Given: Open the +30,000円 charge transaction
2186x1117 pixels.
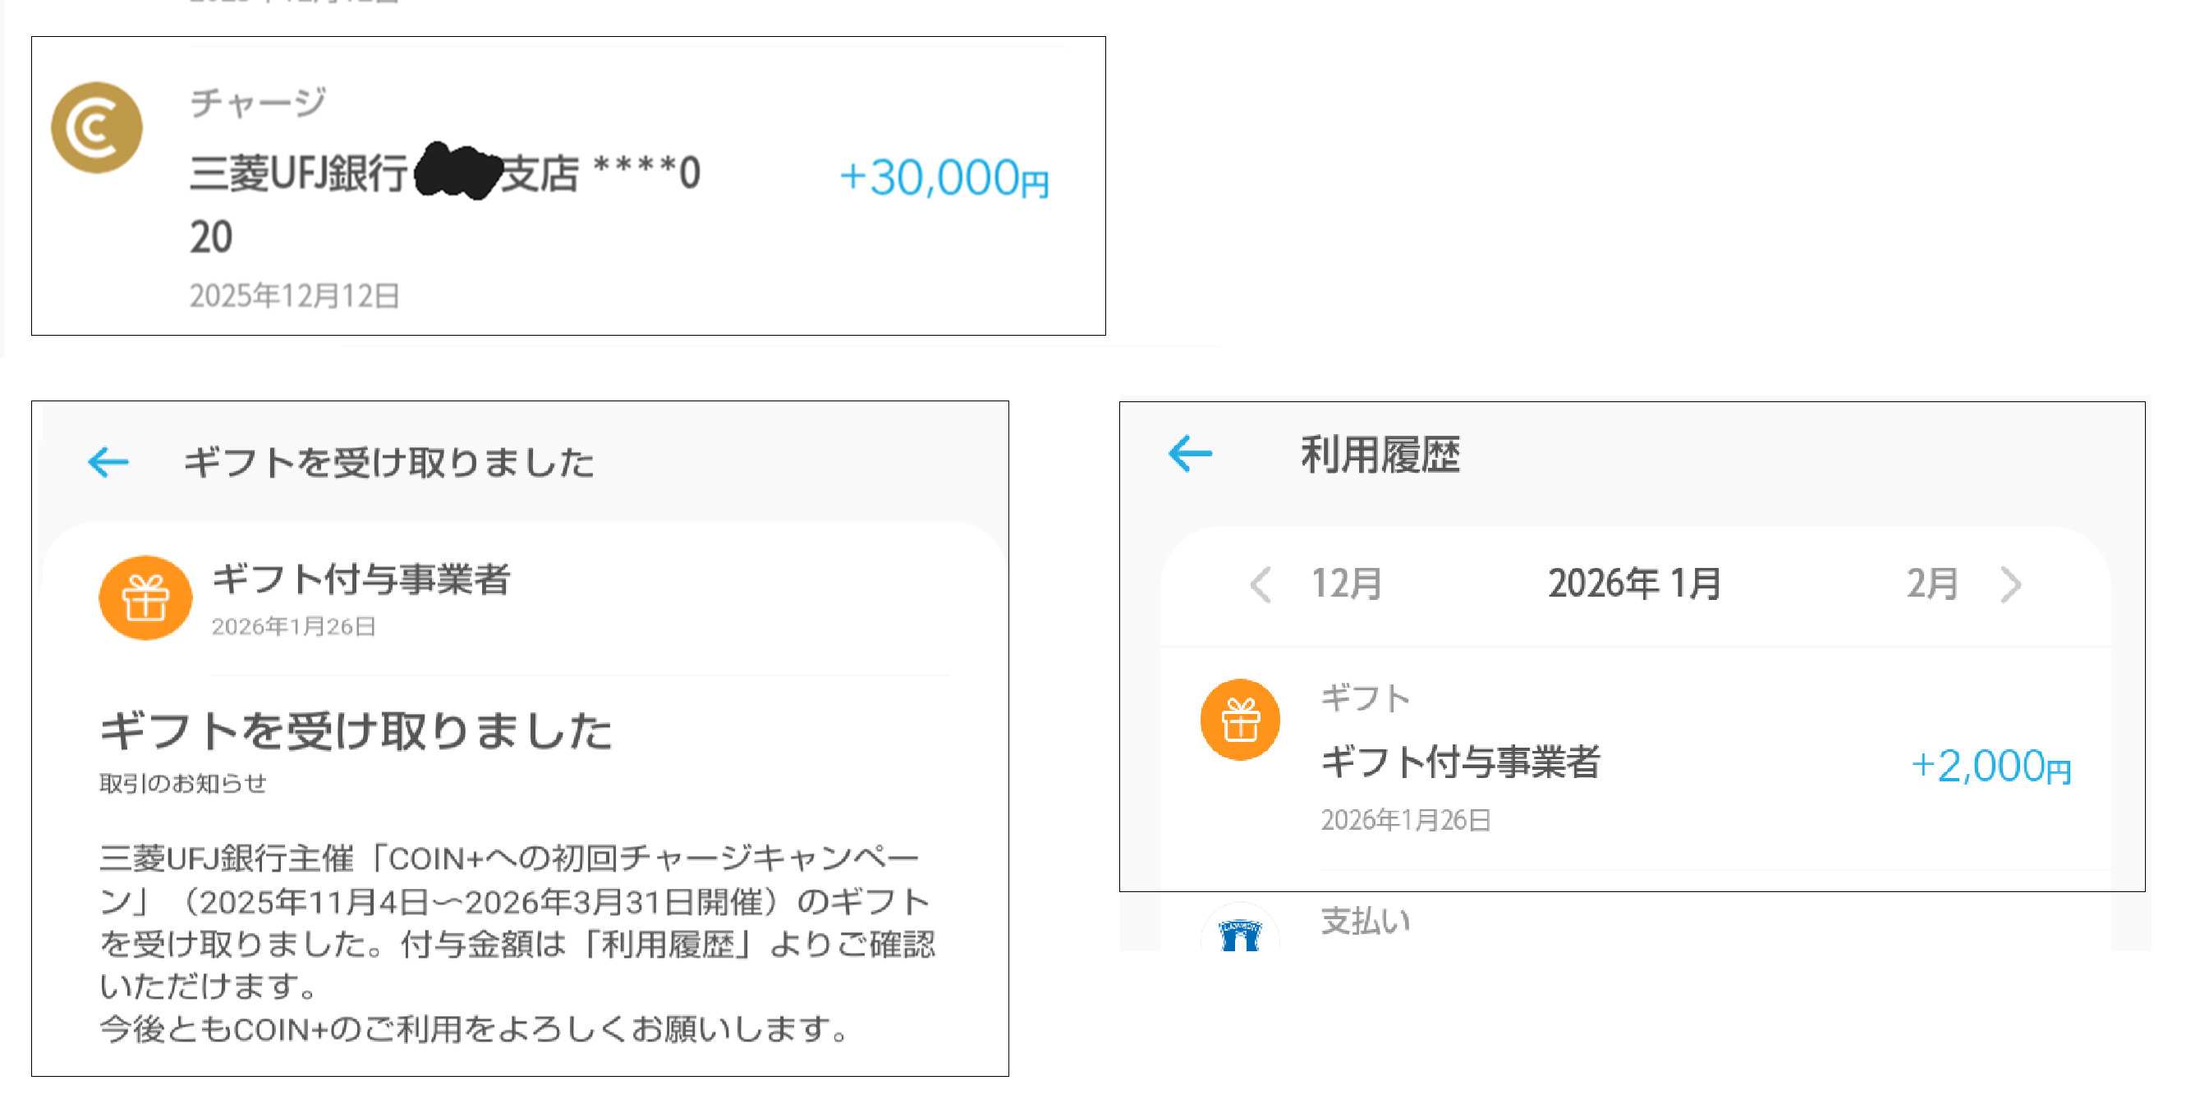Looking at the screenshot, I should coord(944,178).
